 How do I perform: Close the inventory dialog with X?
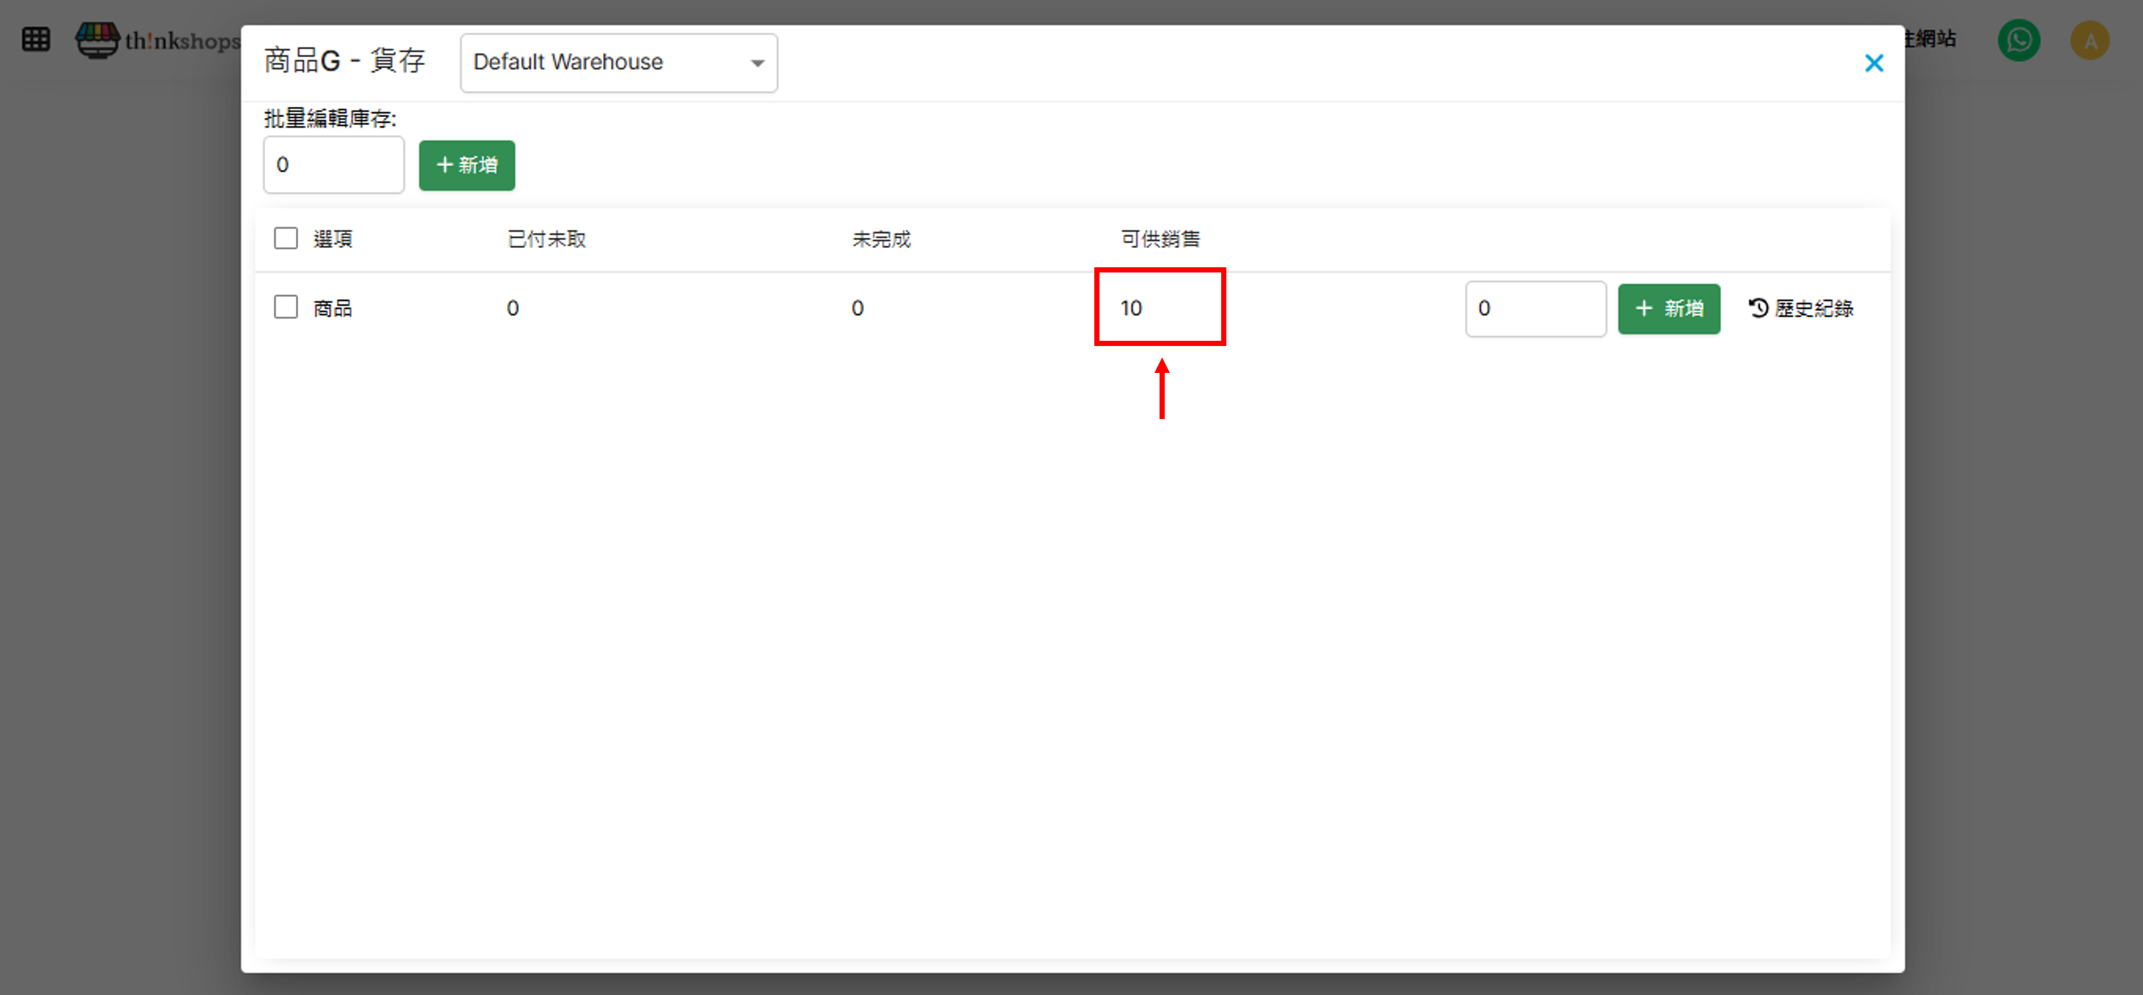click(x=1874, y=63)
